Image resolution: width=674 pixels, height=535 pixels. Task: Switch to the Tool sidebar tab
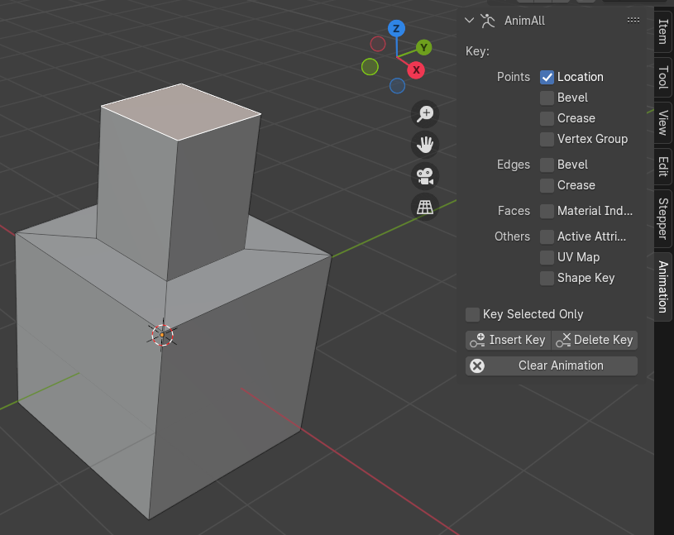click(662, 78)
